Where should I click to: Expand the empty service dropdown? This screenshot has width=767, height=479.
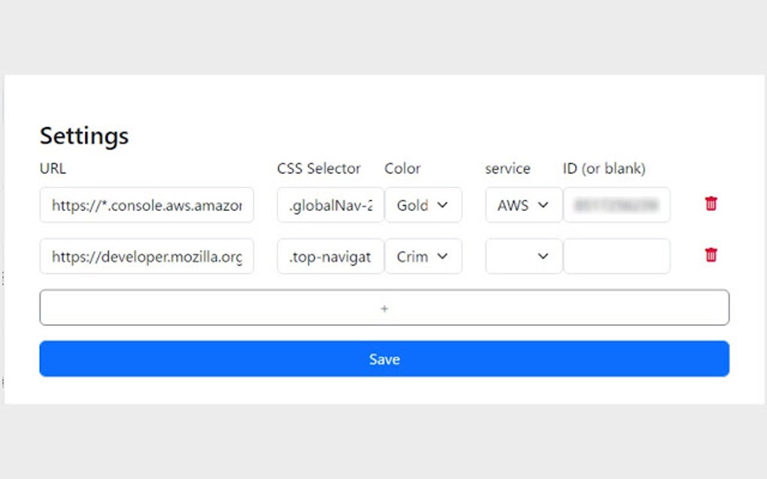[523, 256]
